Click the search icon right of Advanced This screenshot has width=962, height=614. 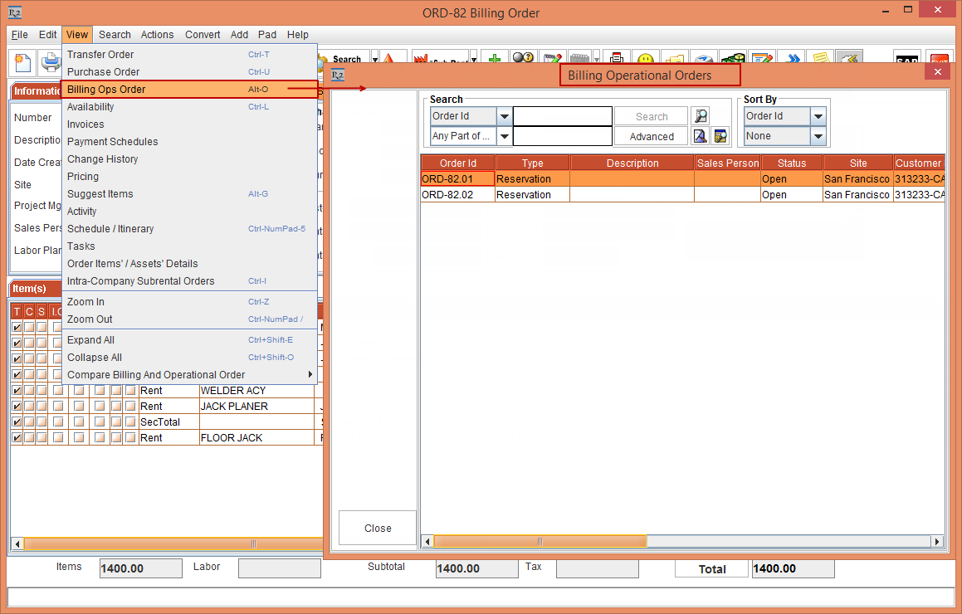click(701, 136)
